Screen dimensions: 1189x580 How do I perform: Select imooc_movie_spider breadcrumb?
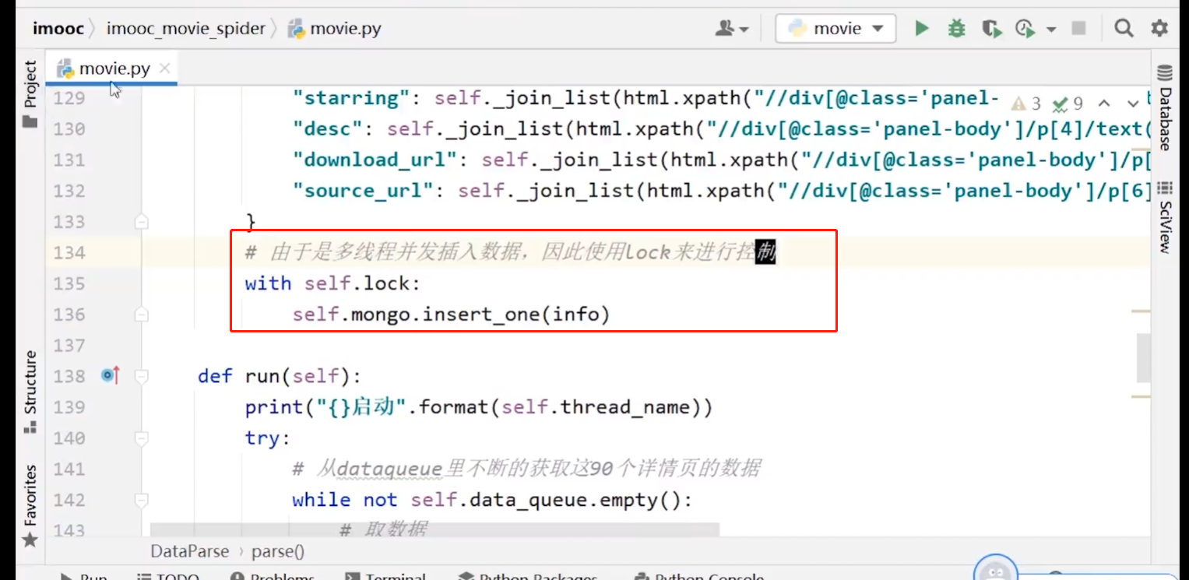click(x=185, y=29)
